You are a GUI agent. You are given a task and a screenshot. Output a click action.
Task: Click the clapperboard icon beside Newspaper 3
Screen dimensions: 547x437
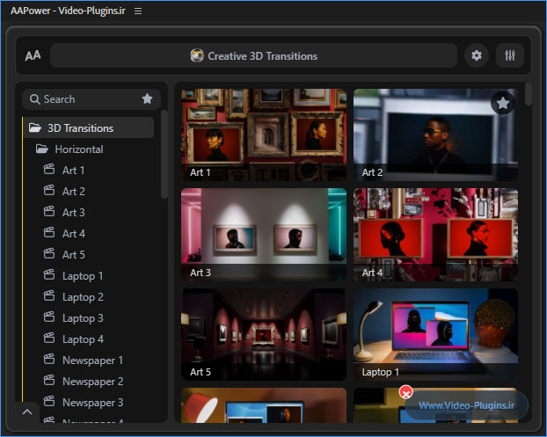point(49,402)
